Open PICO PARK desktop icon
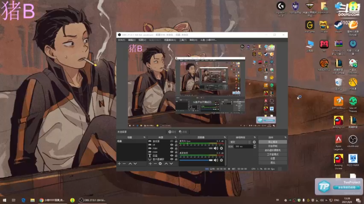 [x=353, y=160]
